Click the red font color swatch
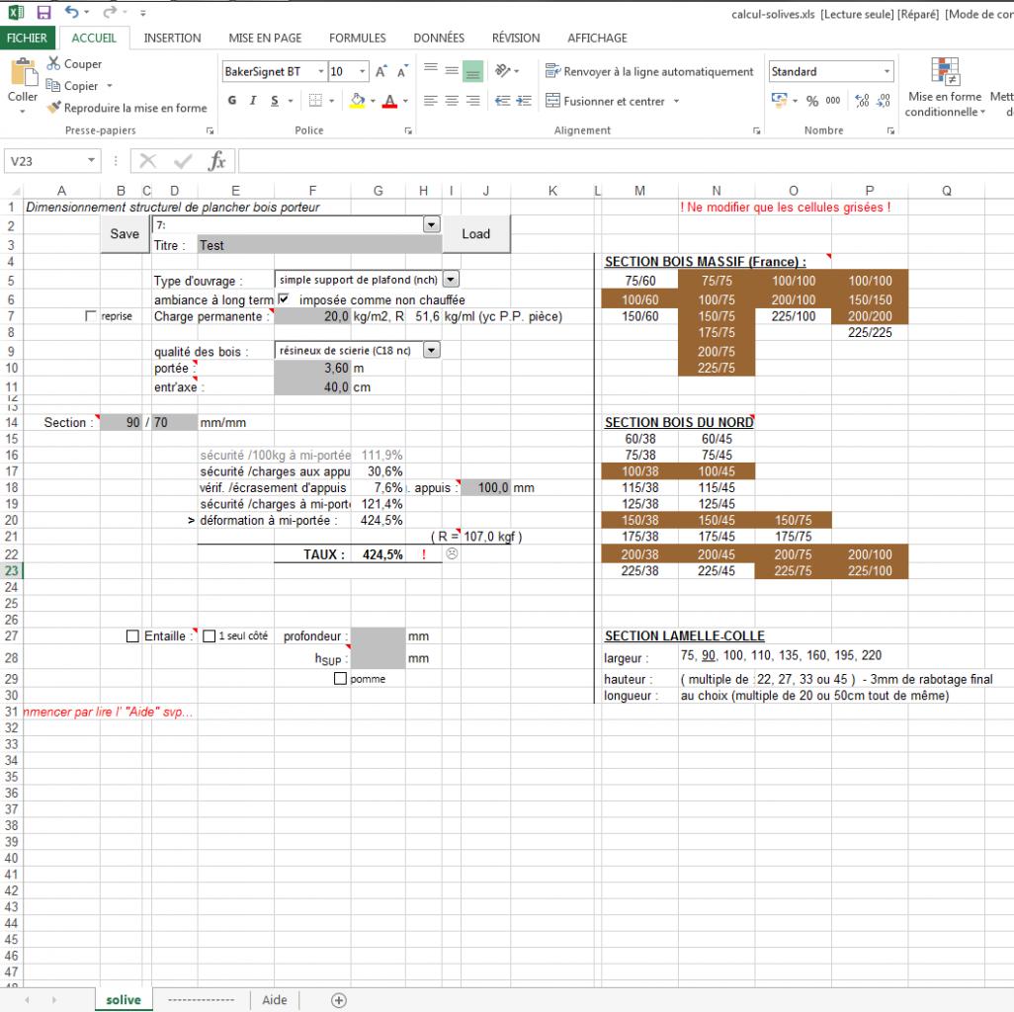This screenshot has width=1014, height=1012. (390, 100)
